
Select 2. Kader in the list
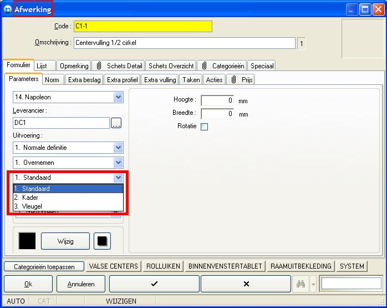point(68,198)
